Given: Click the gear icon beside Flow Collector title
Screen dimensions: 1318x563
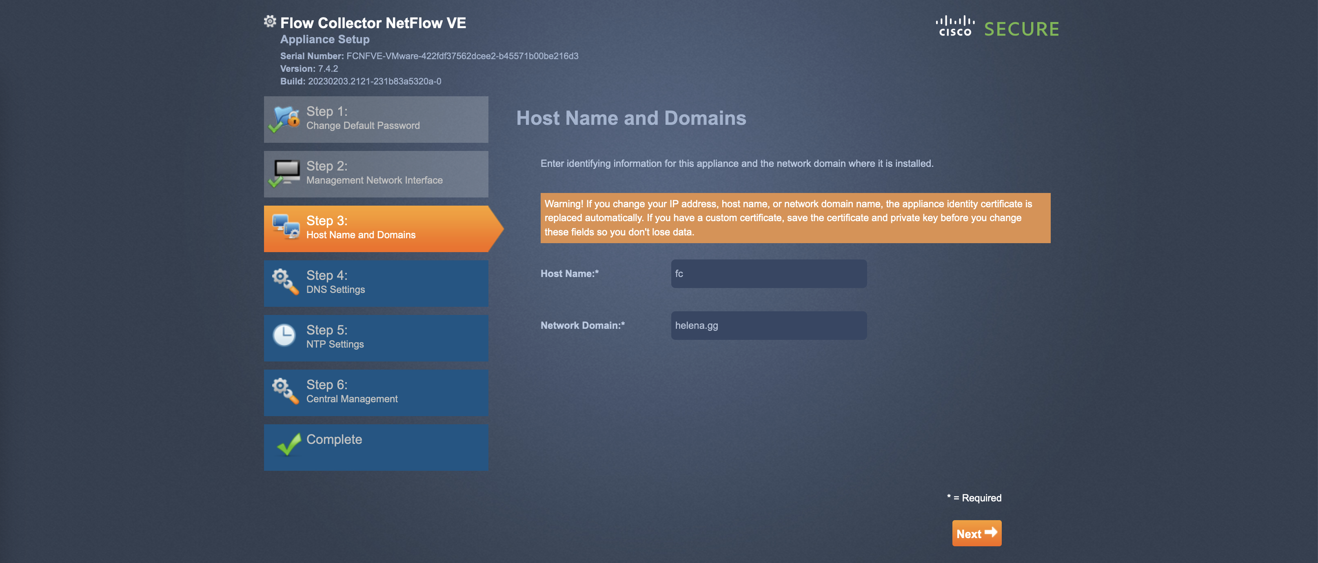Looking at the screenshot, I should point(270,22).
